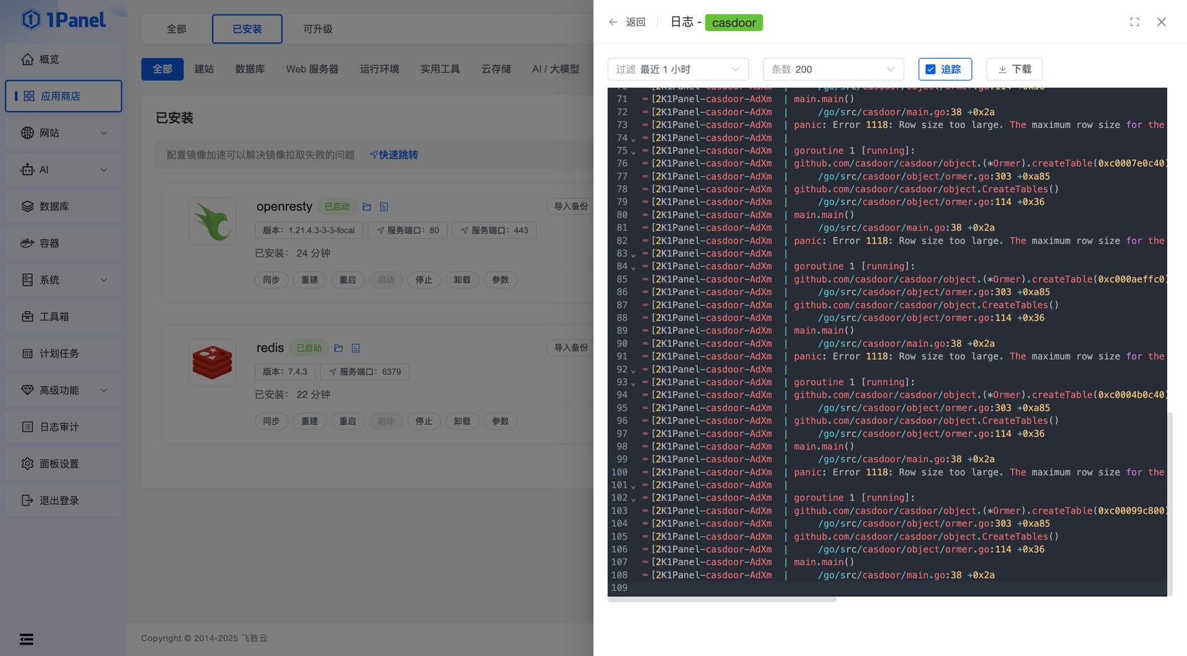Click the 退出登录 logout icon
Screen dimensions: 1187x656
coord(27,500)
